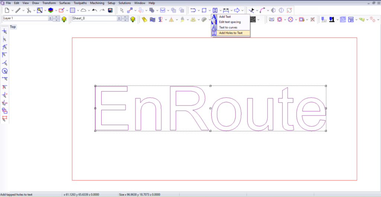
Task: Undo the last action
Action: click(x=95, y=10)
